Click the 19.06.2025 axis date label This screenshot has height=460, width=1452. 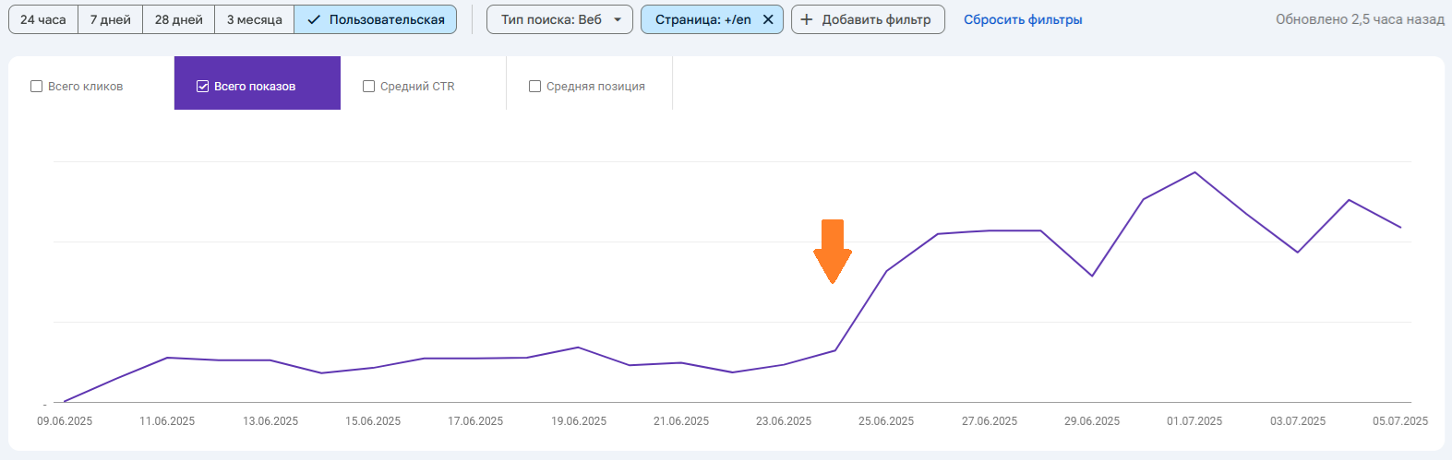coord(579,421)
